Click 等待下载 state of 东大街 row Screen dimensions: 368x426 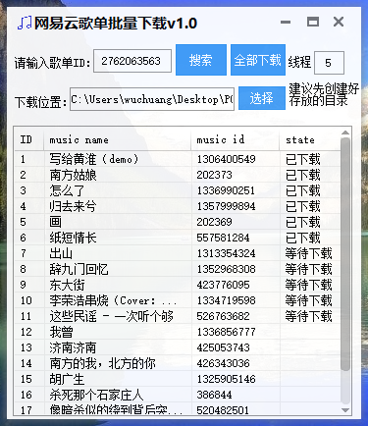(308, 285)
